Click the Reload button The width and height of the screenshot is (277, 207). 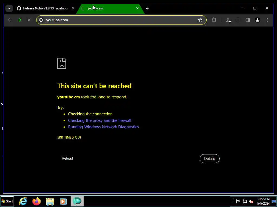(67, 158)
